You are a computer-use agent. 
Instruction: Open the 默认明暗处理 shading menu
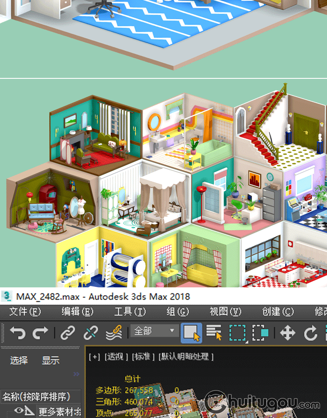point(186,357)
